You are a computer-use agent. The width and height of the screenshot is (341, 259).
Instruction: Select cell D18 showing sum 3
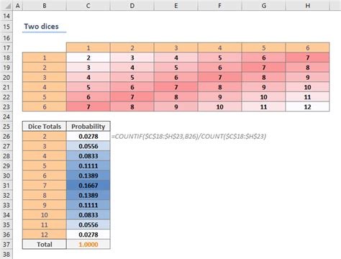click(132, 58)
